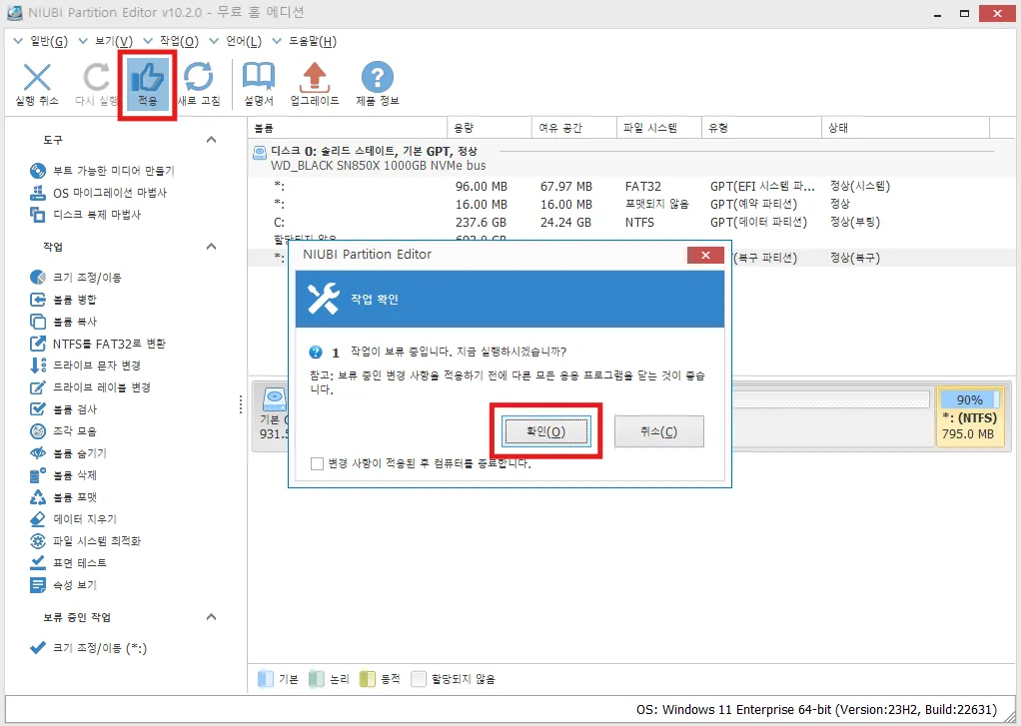Viewport: 1021px width, 726px height.
Task: Confirm with the 확인(O) button
Action: pyautogui.click(x=545, y=431)
